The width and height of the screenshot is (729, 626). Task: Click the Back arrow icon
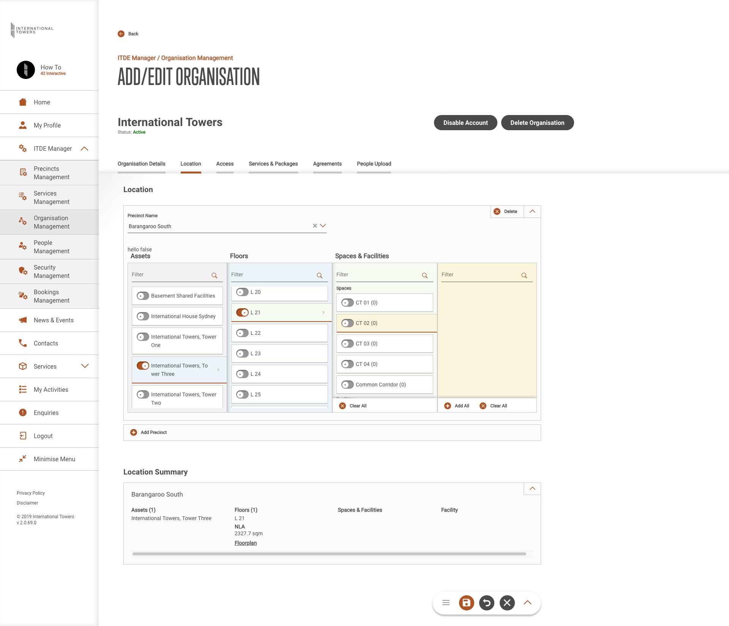coord(121,34)
